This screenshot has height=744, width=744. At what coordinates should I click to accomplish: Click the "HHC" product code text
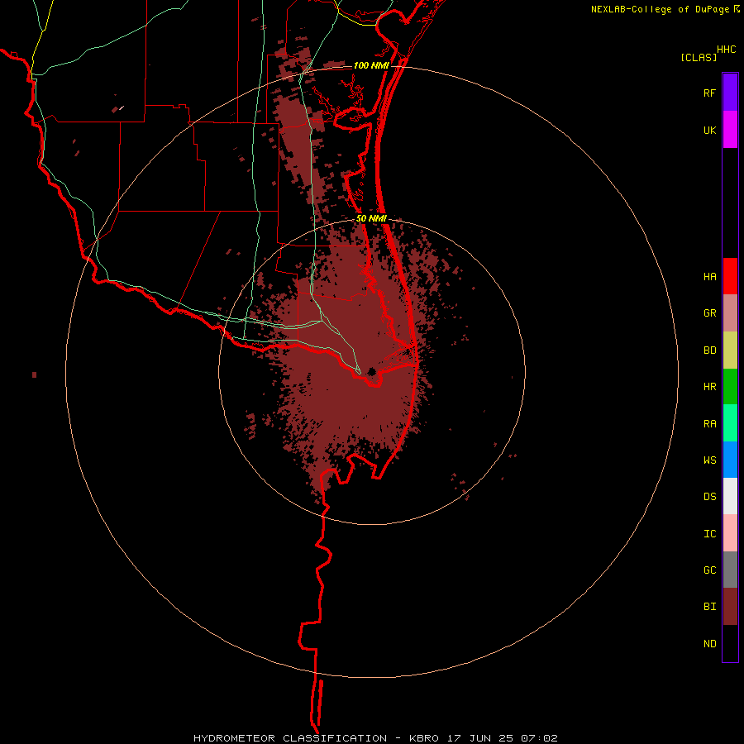point(727,50)
